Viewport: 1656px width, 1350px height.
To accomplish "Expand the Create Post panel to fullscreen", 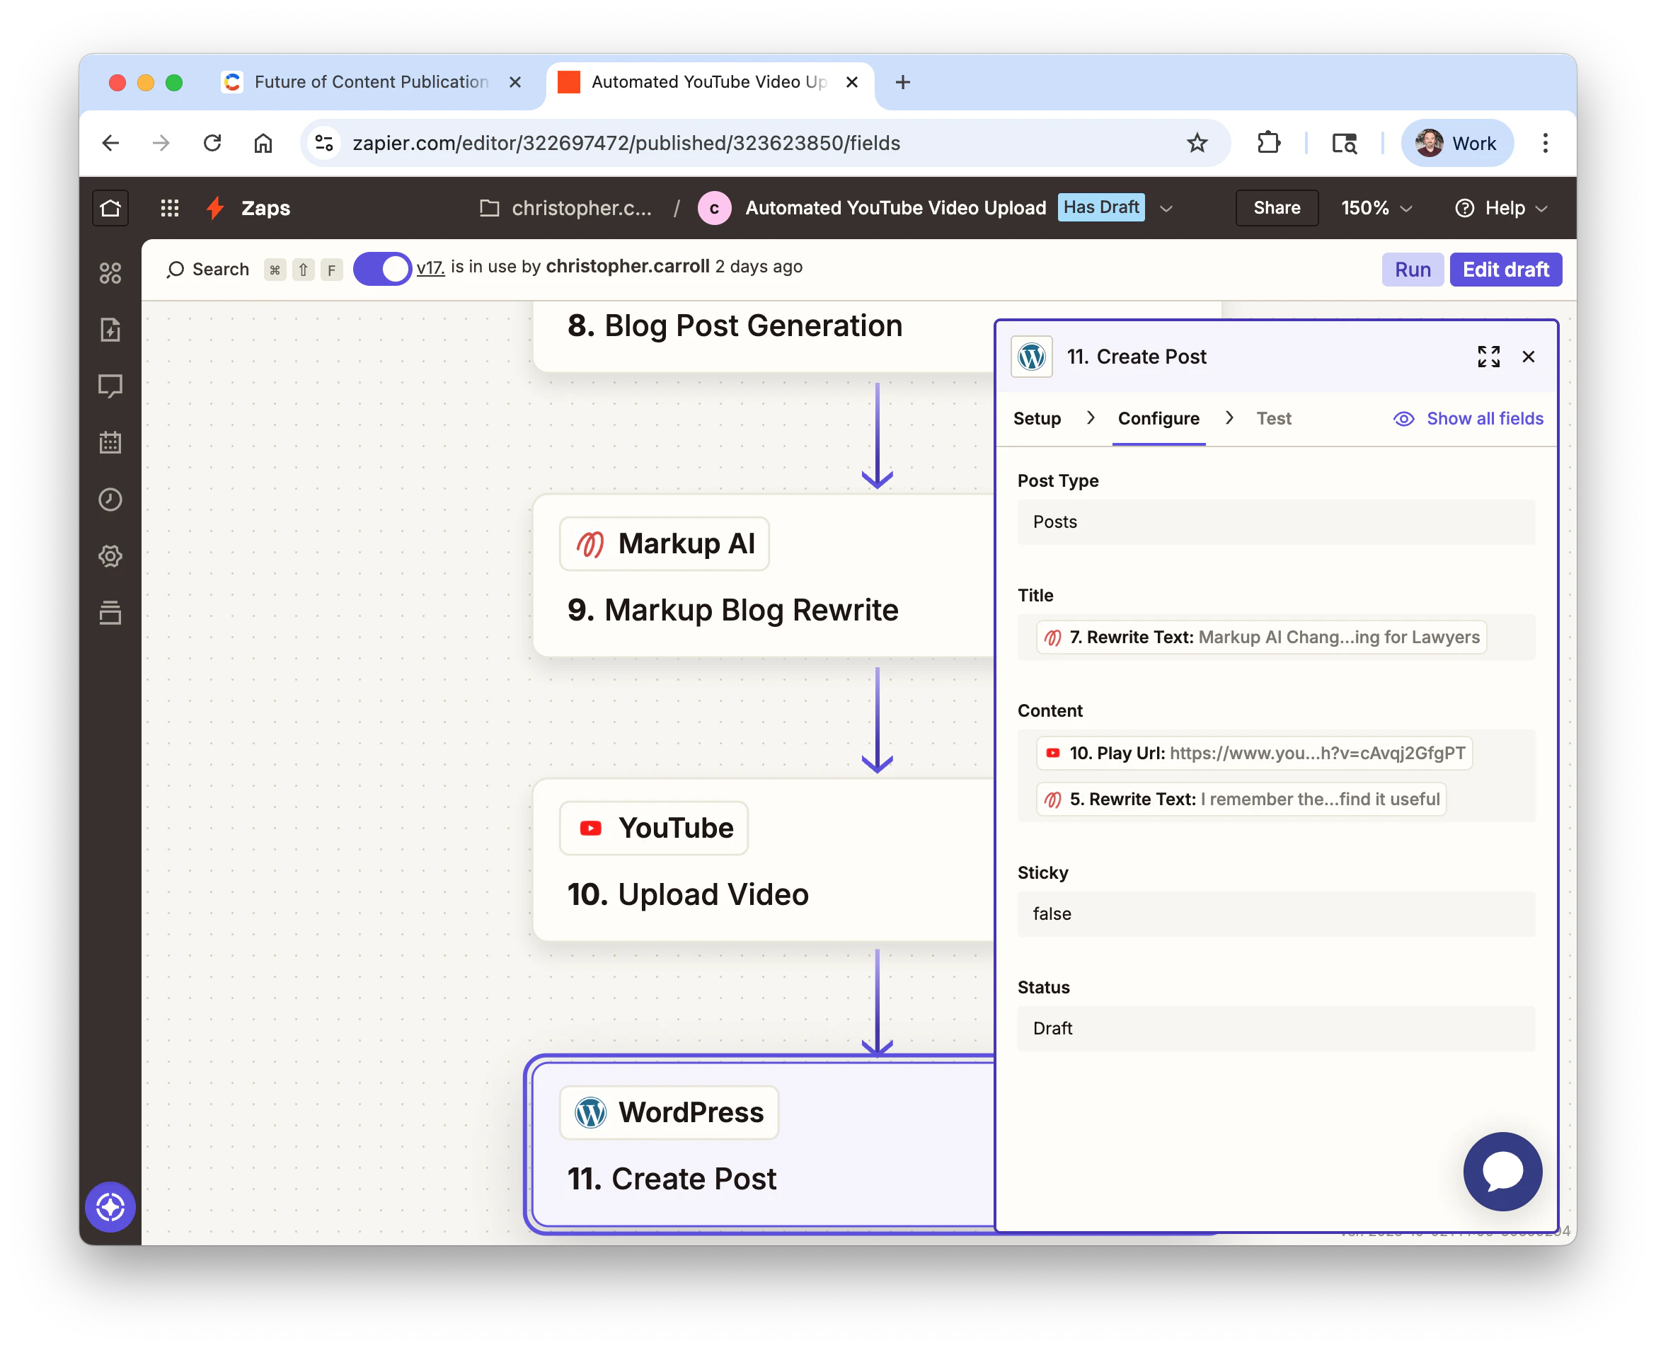I will tap(1488, 356).
